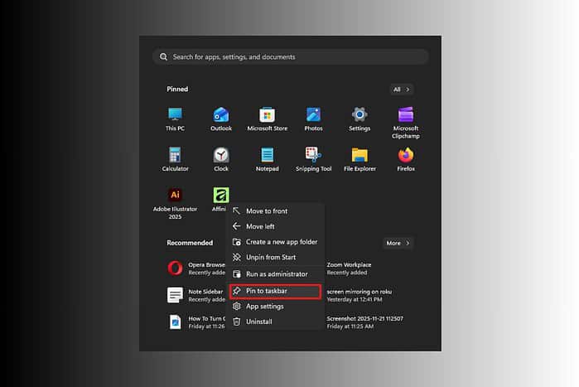Image resolution: width=579 pixels, height=387 pixels.
Task: Click the Affinity app icon
Action: point(221,195)
